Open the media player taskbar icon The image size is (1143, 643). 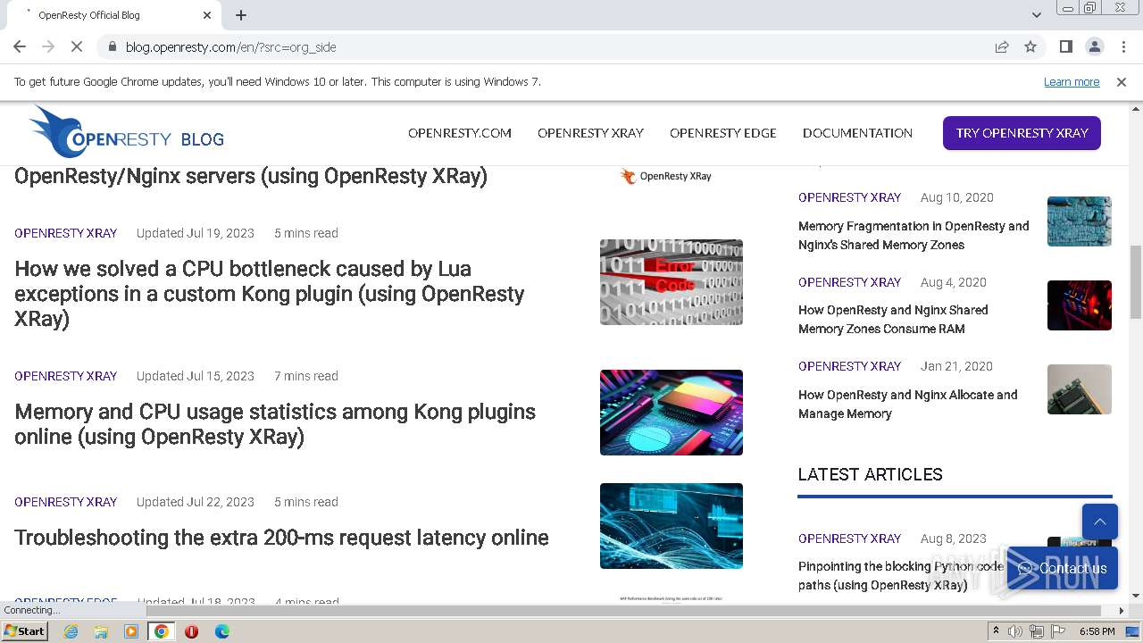click(x=131, y=631)
